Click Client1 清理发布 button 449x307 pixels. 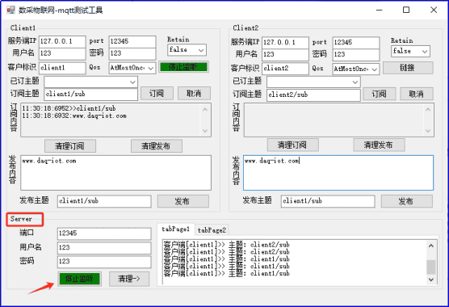pyautogui.click(x=157, y=146)
